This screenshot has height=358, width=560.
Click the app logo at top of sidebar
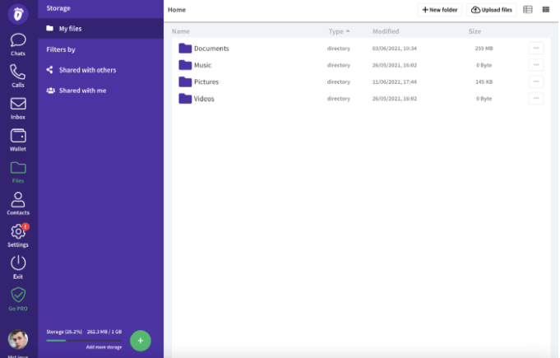tap(18, 14)
